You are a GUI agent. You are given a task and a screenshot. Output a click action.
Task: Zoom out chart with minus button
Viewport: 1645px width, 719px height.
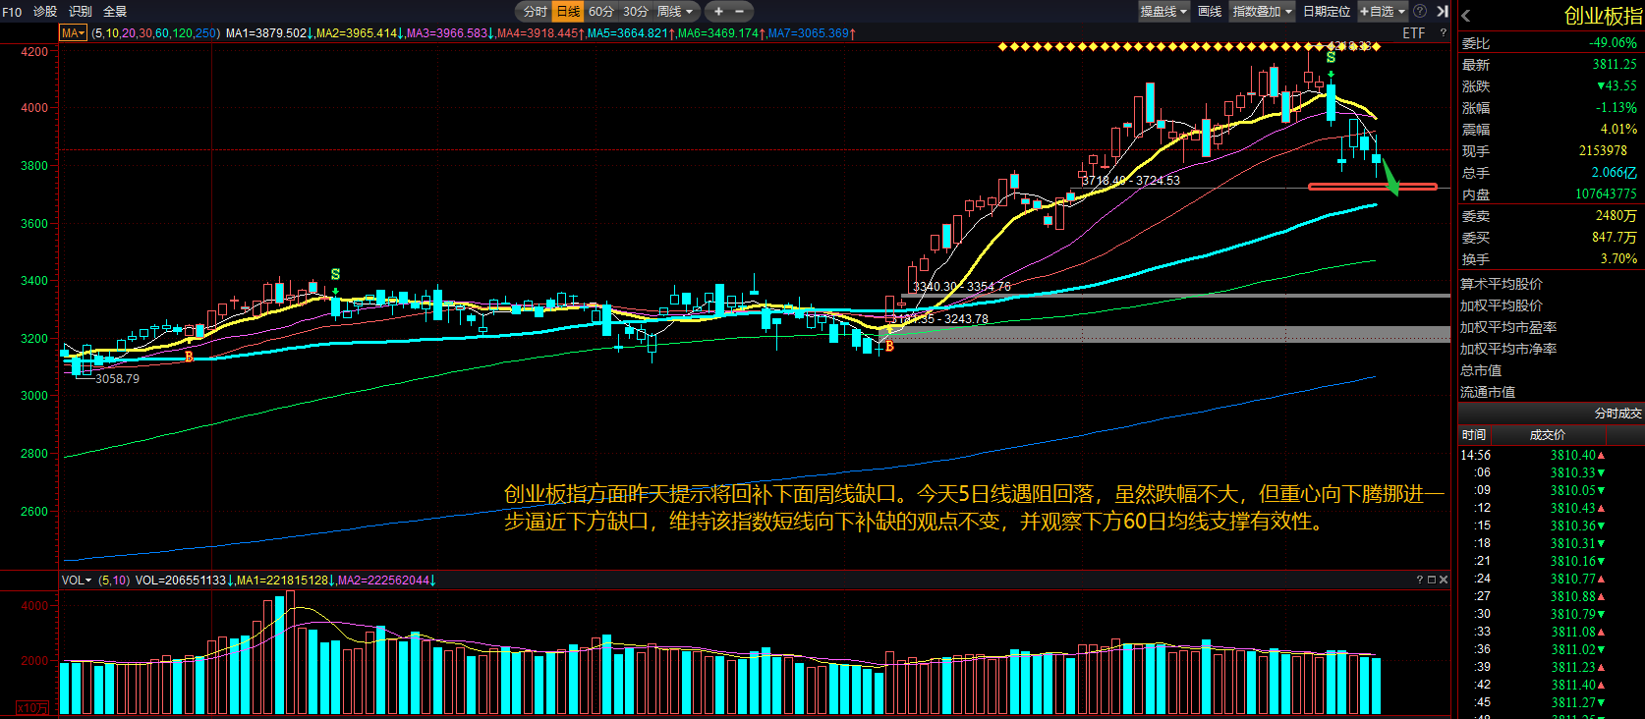pyautogui.click(x=740, y=12)
